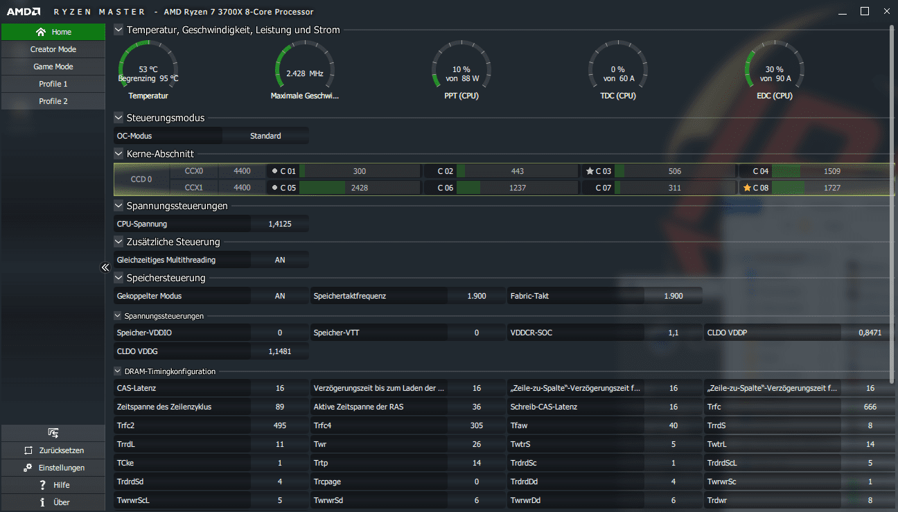The image size is (898, 512).
Task: Collapse the Kerne-Abschnitt section
Action: coord(118,154)
